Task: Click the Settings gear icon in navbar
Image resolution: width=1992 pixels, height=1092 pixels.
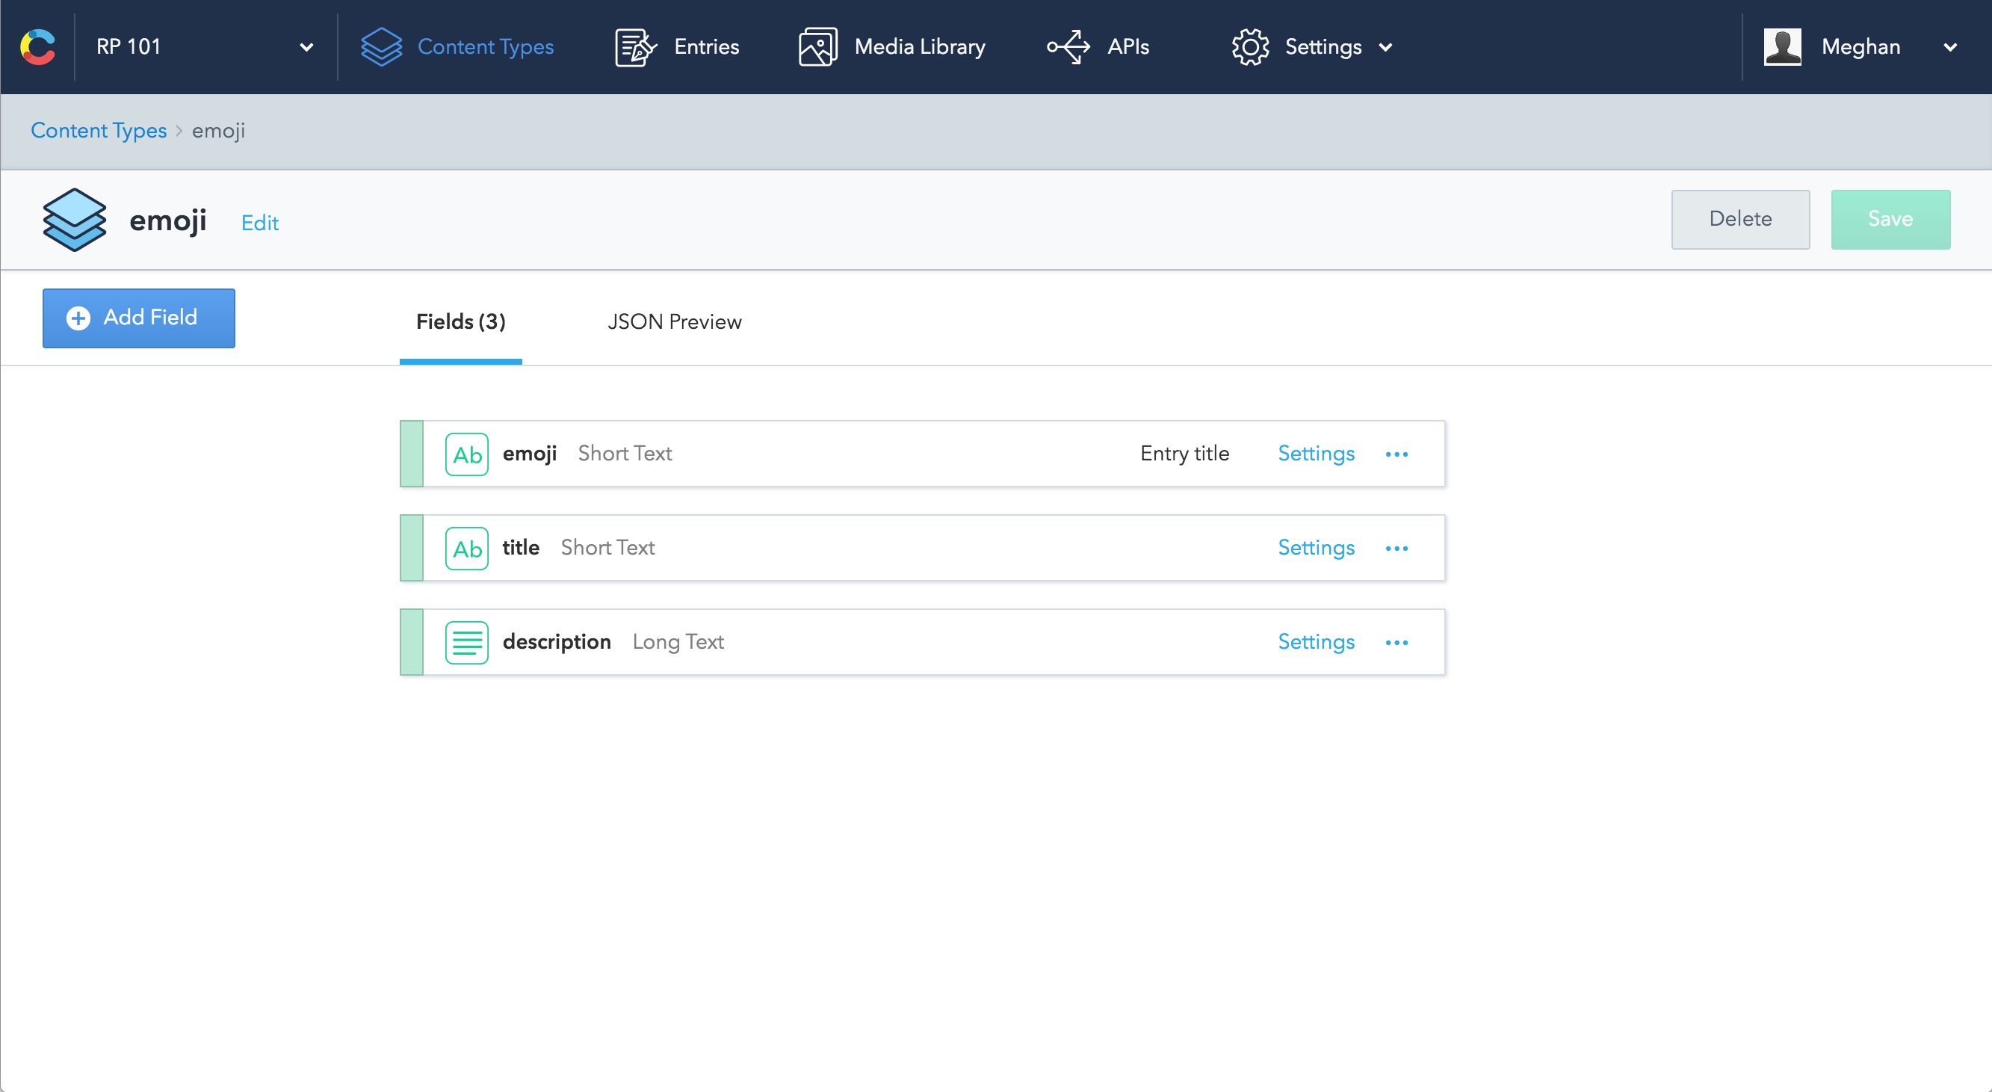Action: tap(1249, 46)
